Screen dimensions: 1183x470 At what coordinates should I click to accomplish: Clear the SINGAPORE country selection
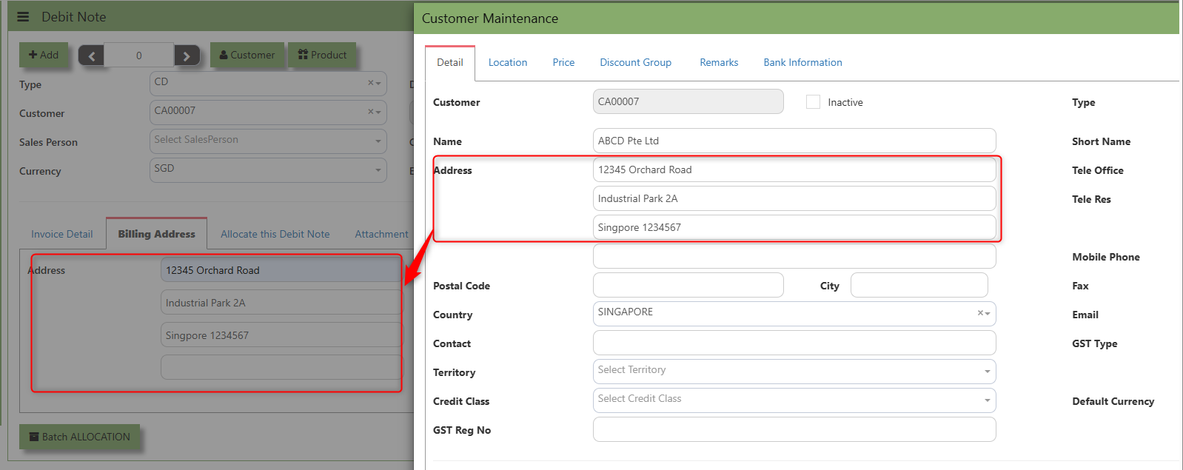pos(979,313)
